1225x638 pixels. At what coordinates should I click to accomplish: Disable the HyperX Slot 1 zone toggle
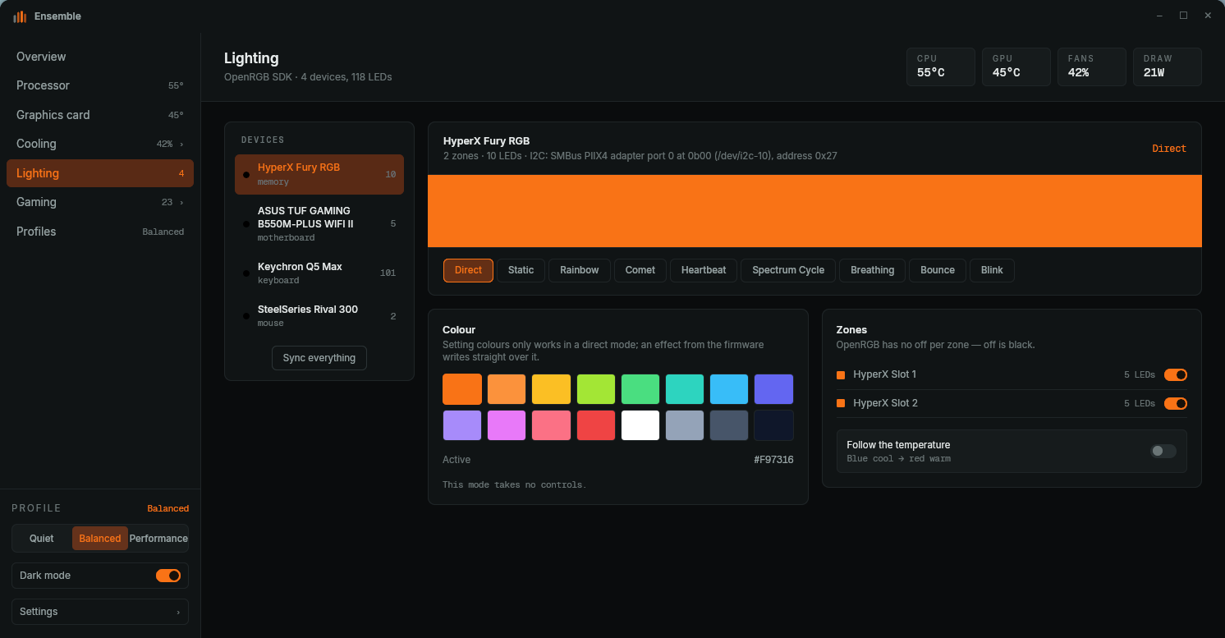point(1176,375)
